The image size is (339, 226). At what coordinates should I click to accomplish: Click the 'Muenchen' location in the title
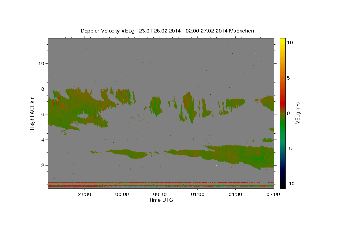tap(242, 31)
